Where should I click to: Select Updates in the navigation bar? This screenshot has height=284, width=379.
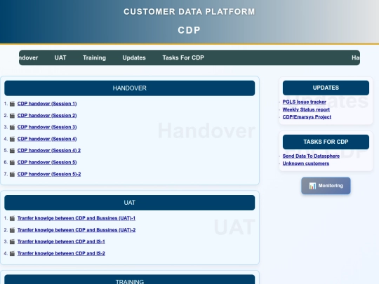coord(134,58)
